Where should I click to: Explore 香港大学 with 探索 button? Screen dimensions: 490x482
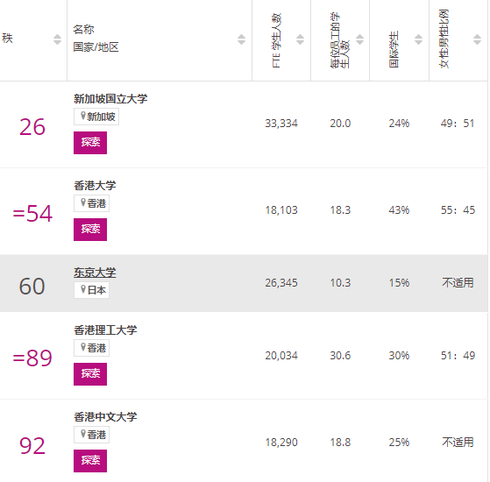coord(90,230)
